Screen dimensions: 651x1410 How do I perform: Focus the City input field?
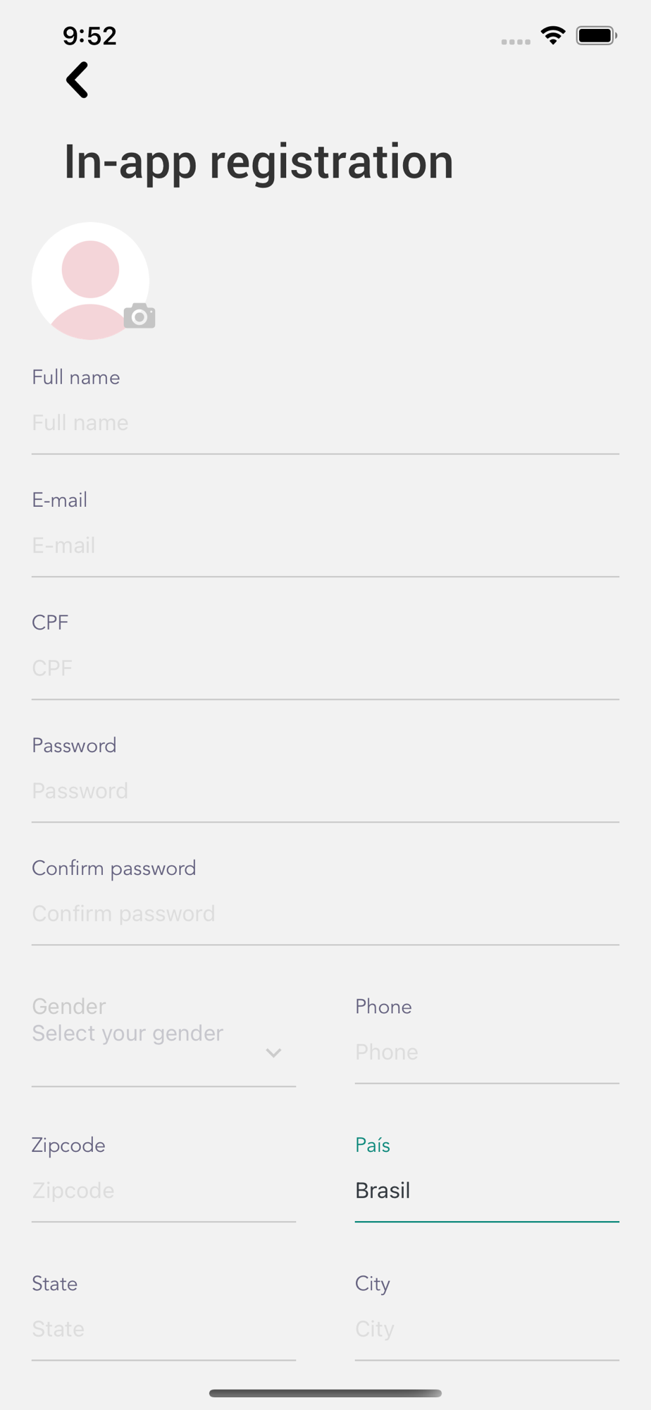tap(487, 1329)
